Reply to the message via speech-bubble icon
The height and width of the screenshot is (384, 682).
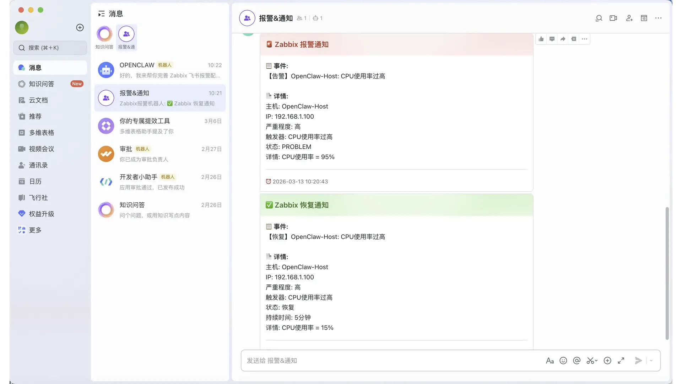coord(552,39)
